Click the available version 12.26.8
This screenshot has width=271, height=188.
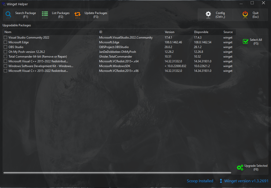click(x=198, y=52)
